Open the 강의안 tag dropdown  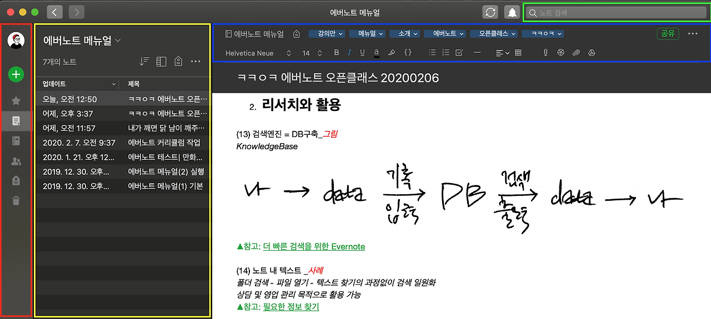click(327, 34)
